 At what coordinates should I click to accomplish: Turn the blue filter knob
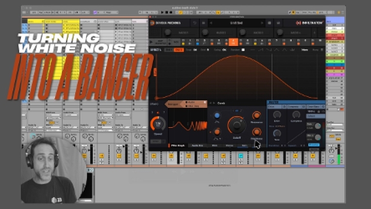pos(217,116)
